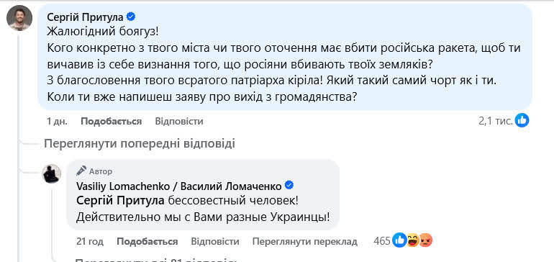The height and width of the screenshot is (262, 554).
Task: View the 465 reactions count on the reply
Action: click(x=382, y=241)
